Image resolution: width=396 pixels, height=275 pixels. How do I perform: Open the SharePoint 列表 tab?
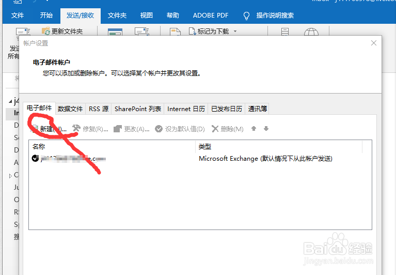[x=138, y=109]
